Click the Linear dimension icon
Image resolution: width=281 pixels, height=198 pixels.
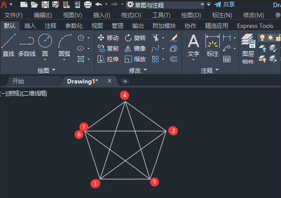[227, 38]
